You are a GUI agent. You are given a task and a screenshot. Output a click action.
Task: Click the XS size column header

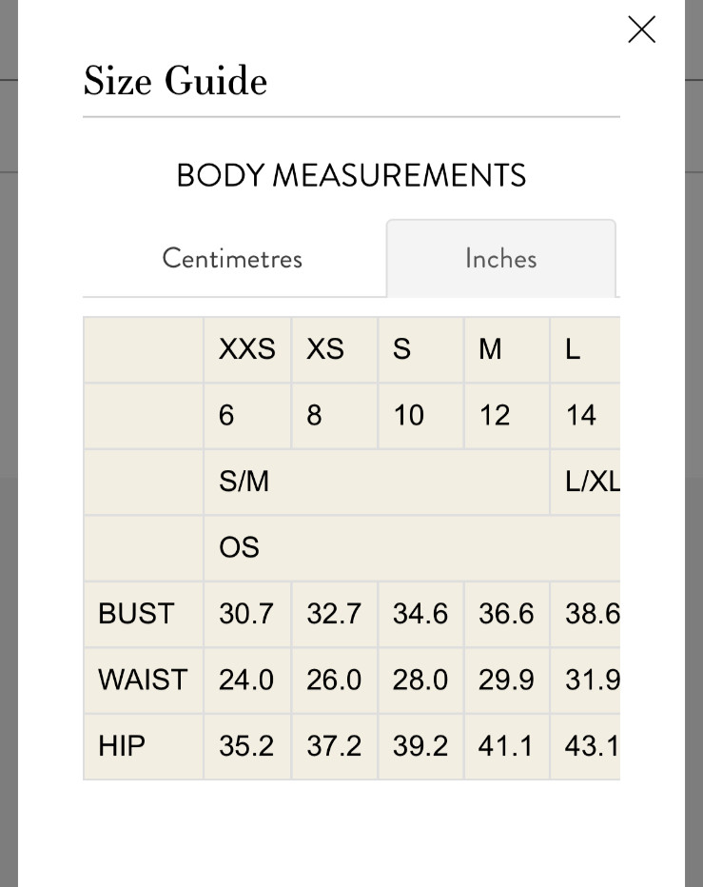334,349
